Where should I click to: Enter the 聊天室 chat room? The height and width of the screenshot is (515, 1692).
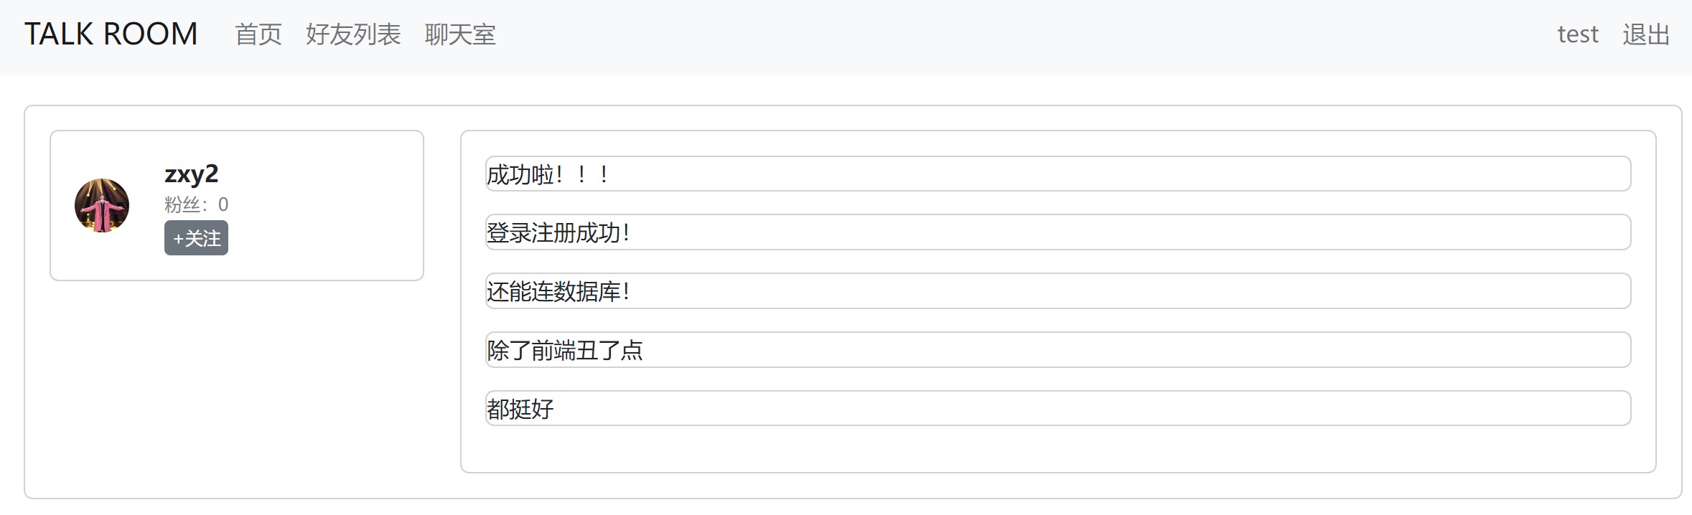coord(460,34)
